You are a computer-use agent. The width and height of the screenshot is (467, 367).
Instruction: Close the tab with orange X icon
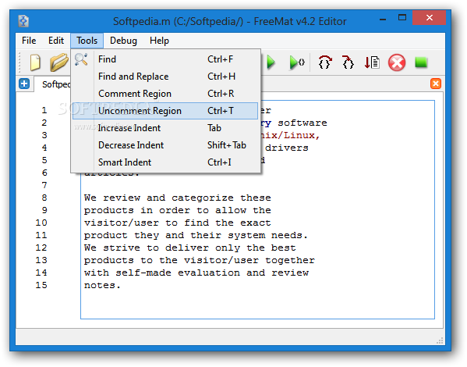436,84
